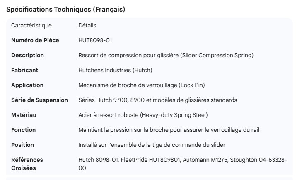Viewport: 297px width, 180px height.
Task: Select the "Description" row label
Action: point(27,56)
